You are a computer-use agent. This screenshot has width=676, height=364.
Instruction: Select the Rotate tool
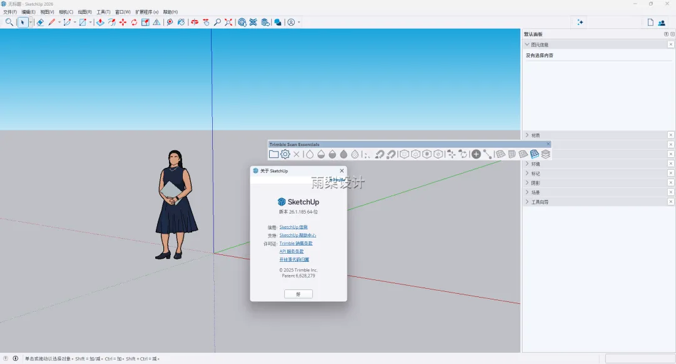point(134,22)
